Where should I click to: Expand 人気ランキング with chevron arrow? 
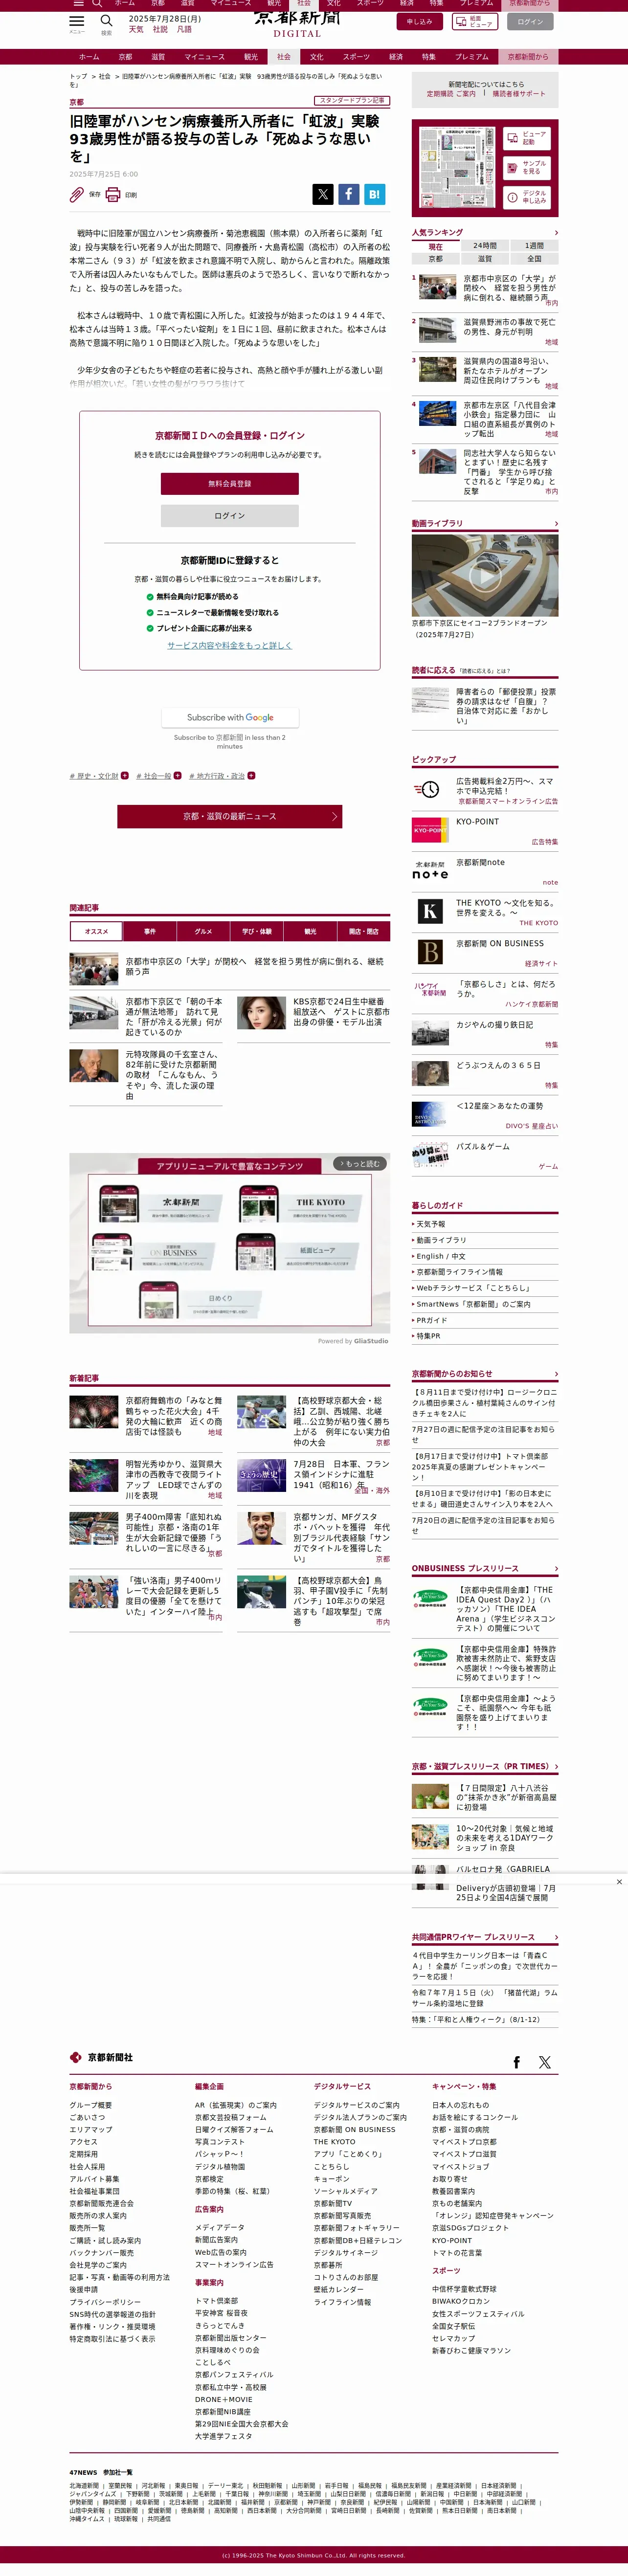[556, 233]
